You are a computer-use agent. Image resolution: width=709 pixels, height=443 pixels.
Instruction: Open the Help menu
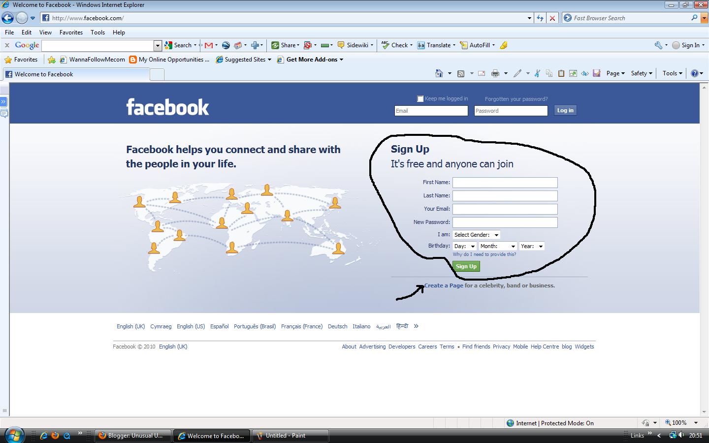119,32
